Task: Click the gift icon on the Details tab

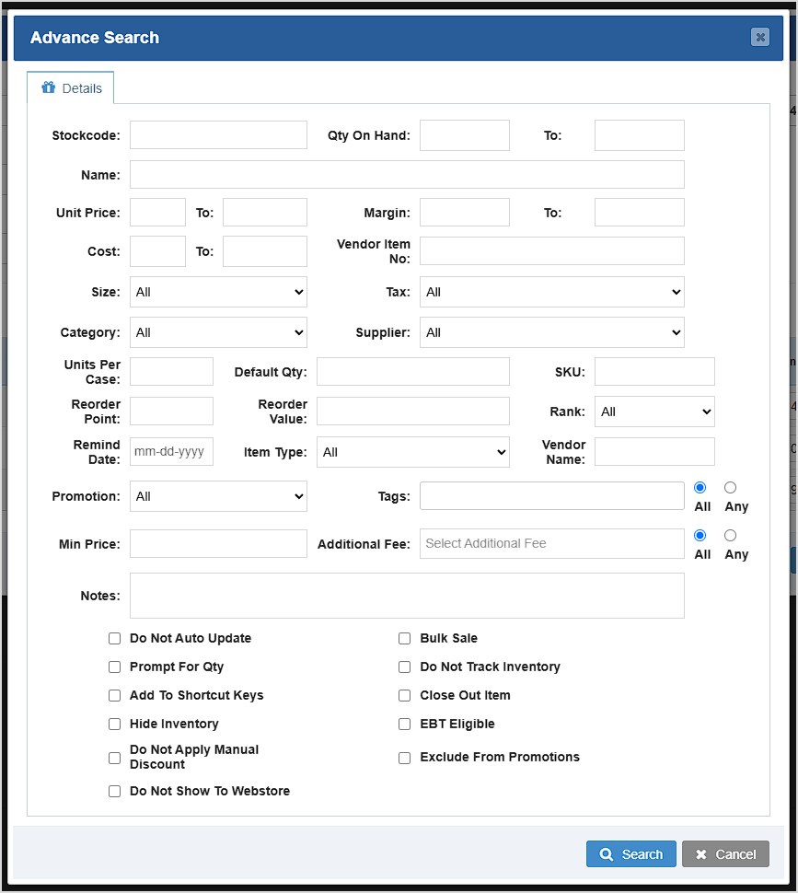Action: pyautogui.click(x=48, y=87)
